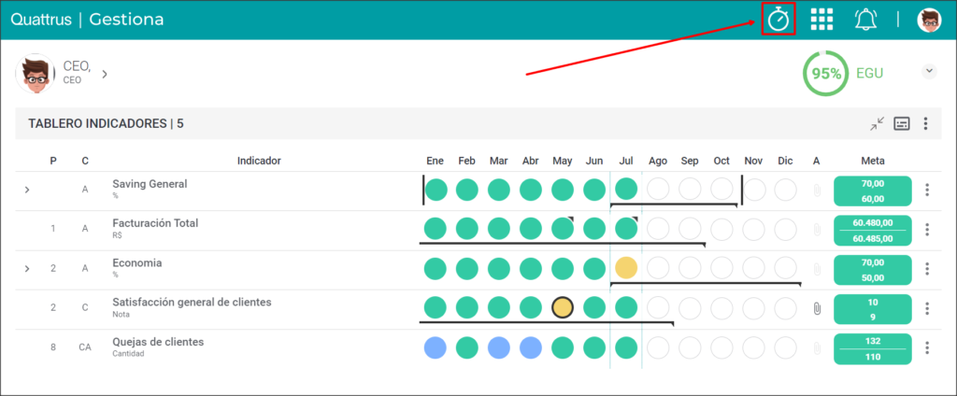
Task: Open Quejas de clientes attachment clip
Action: [817, 348]
